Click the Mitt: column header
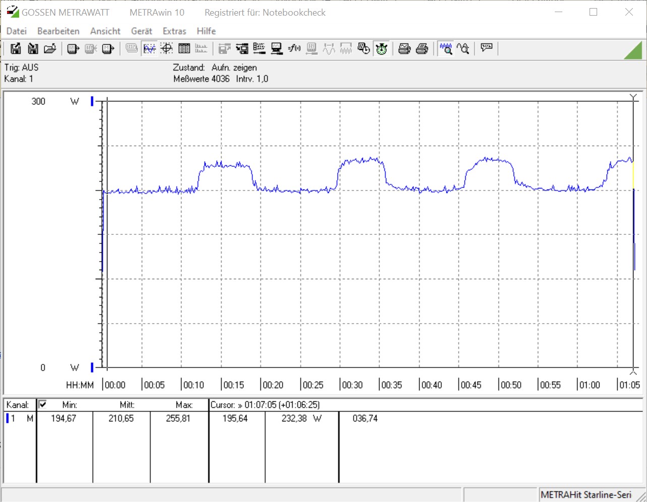The image size is (647, 502). (x=127, y=405)
